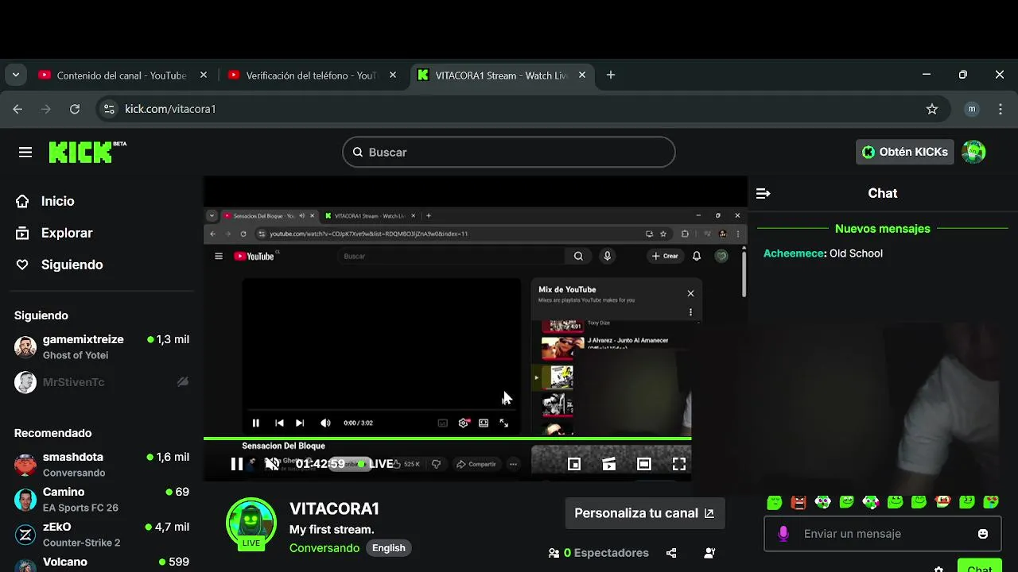Share the channel via share icon
Image resolution: width=1018 pixels, height=572 pixels.
click(671, 553)
